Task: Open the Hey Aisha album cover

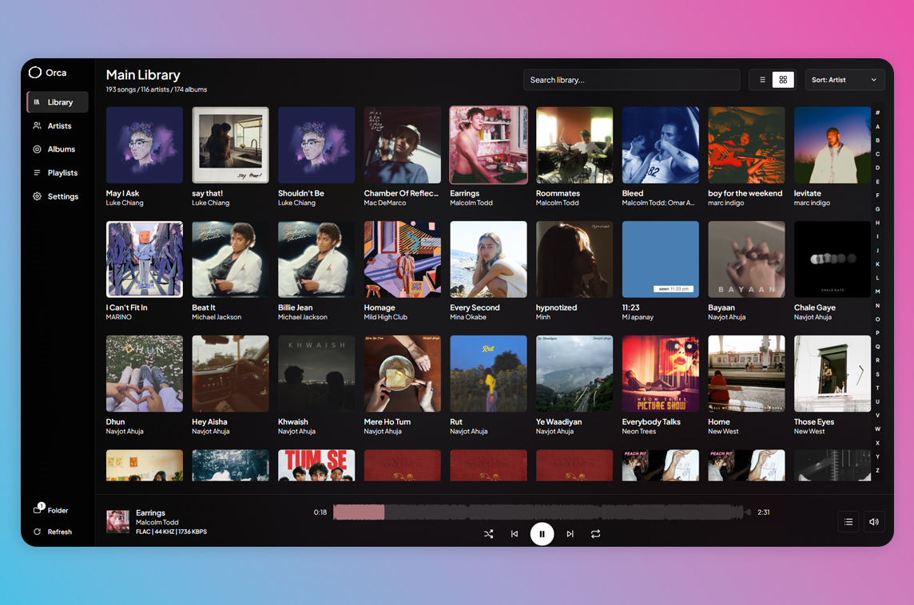Action: pyautogui.click(x=230, y=374)
